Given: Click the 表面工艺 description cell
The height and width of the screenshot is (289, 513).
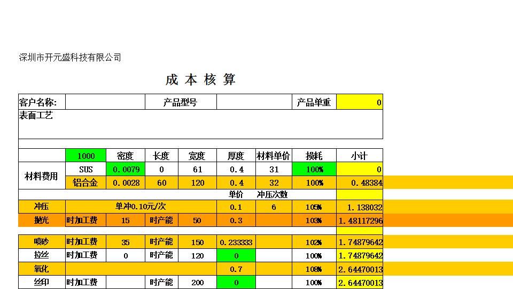Looking at the screenshot, I should pyautogui.click(x=200, y=124).
